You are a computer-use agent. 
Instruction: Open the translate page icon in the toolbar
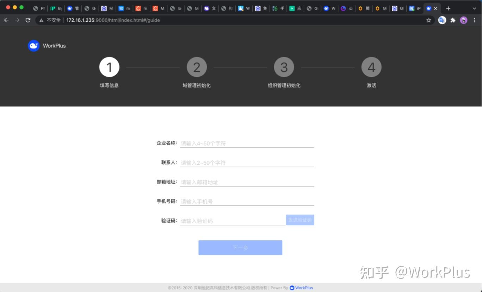click(442, 20)
